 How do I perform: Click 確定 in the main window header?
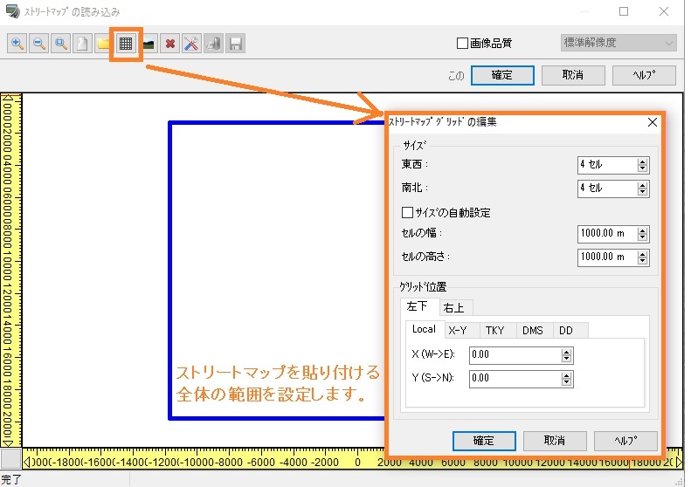coord(502,75)
